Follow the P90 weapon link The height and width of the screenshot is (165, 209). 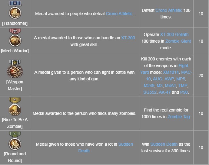(x=184, y=92)
